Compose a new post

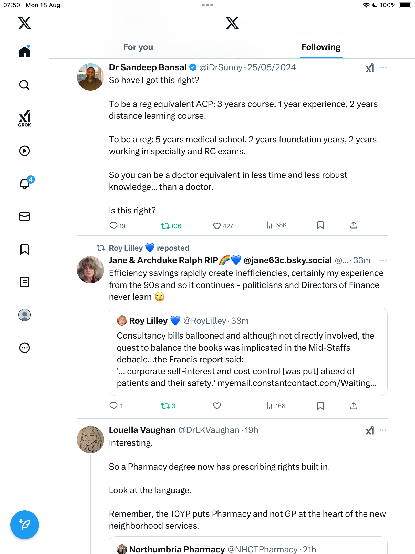[x=25, y=525]
